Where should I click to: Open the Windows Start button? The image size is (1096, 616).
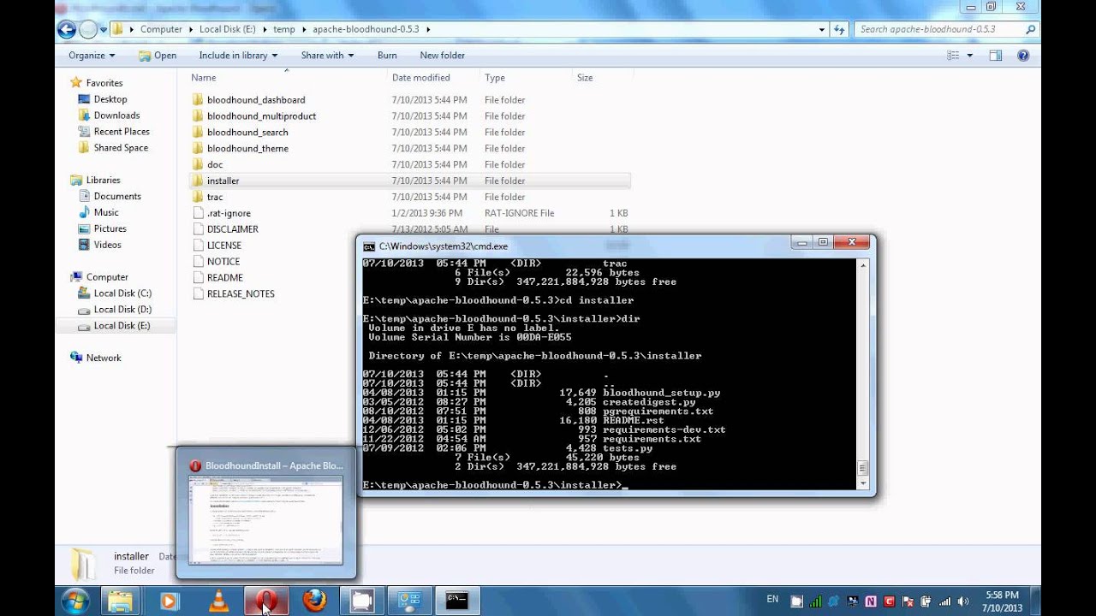click(74, 601)
